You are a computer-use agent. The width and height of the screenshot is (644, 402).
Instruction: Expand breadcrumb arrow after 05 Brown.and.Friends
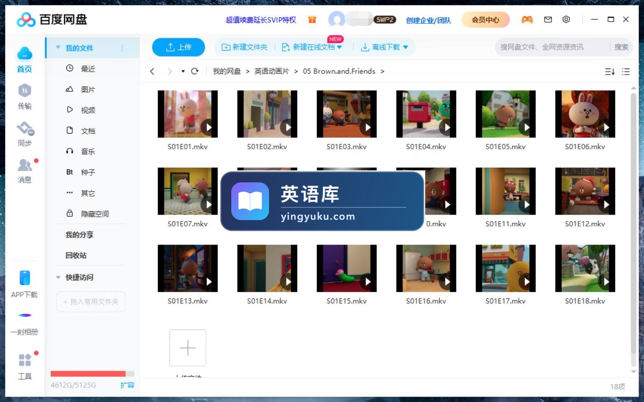tap(382, 71)
